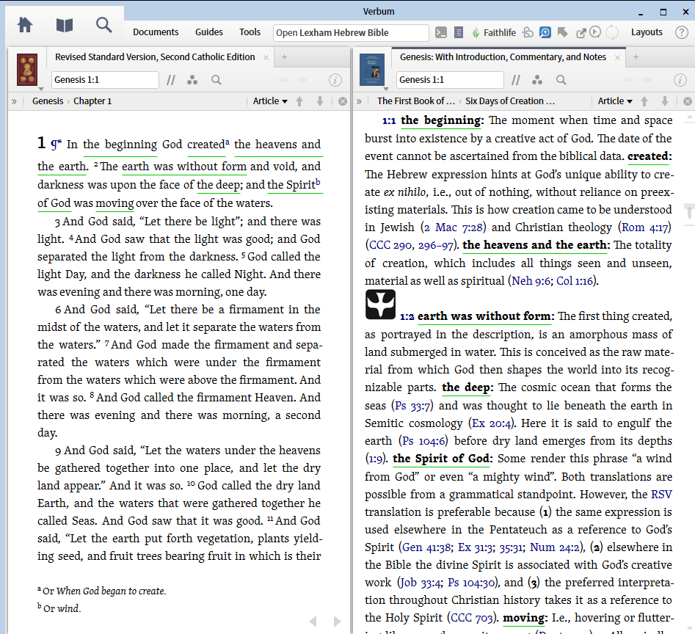Open the Article dropdown in RSV panel
The height and width of the screenshot is (634, 695).
coord(270,101)
